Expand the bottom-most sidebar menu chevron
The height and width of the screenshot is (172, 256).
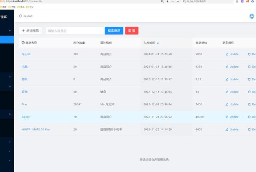[x=10, y=161]
